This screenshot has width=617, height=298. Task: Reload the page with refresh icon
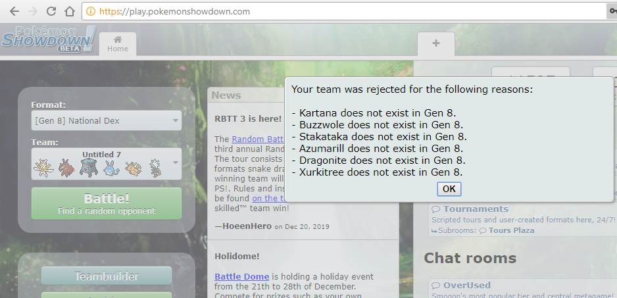click(x=51, y=11)
